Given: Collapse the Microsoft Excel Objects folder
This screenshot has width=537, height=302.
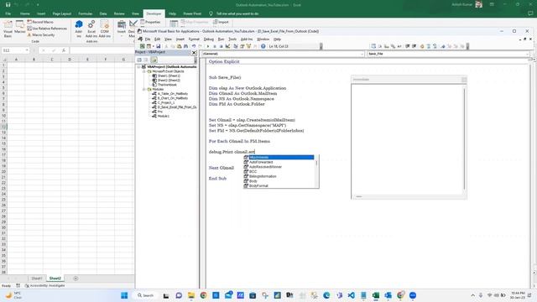Looking at the screenshot, I should (144, 71).
